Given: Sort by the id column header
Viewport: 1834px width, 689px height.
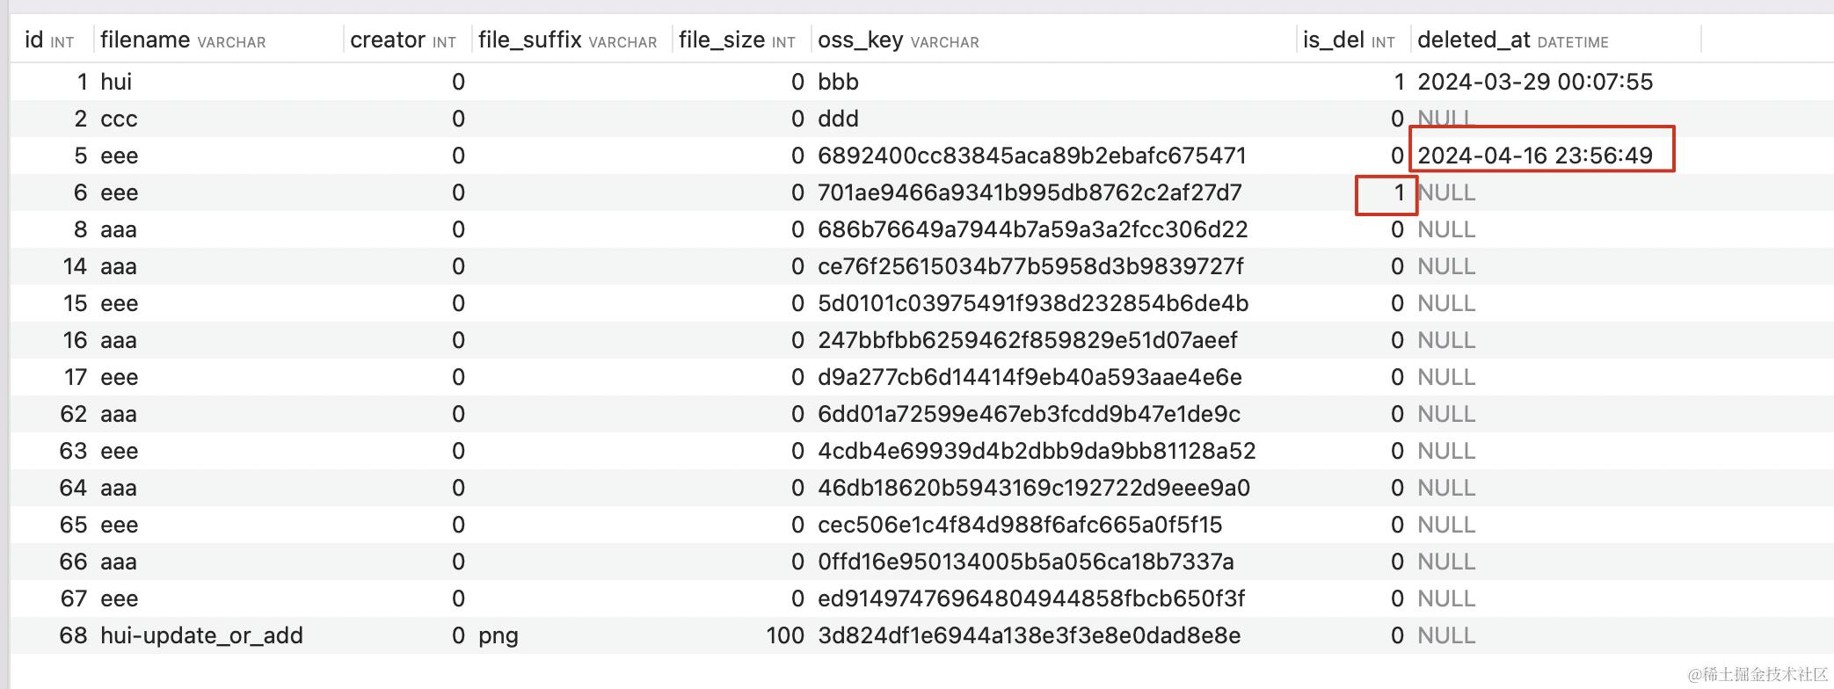Looking at the screenshot, I should click(49, 40).
